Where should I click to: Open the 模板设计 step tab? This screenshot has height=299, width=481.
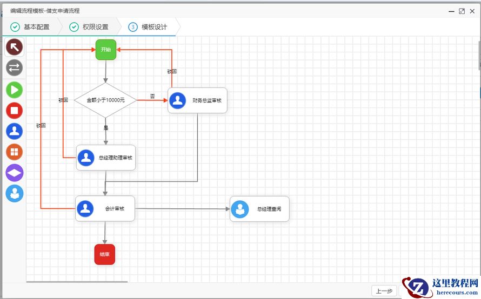point(148,27)
